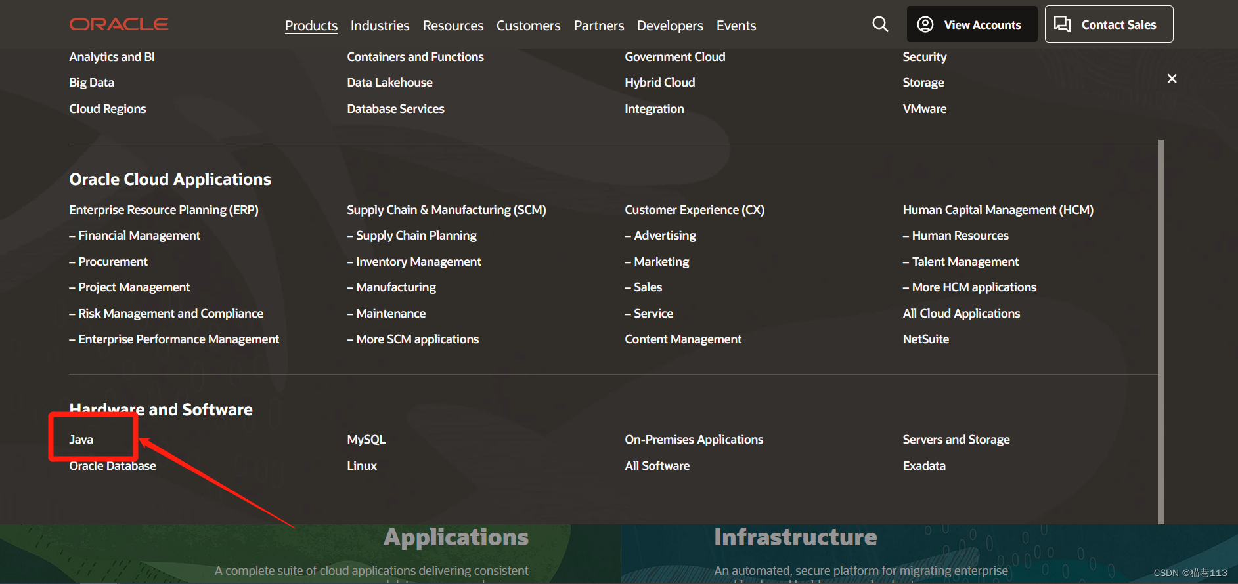Viewport: 1238px width, 584px height.
Task: Open the search magnifier icon
Action: point(880,24)
